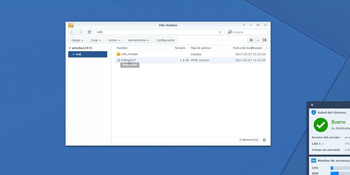Add a widget with the plus icon

pyautogui.click(x=312, y=105)
